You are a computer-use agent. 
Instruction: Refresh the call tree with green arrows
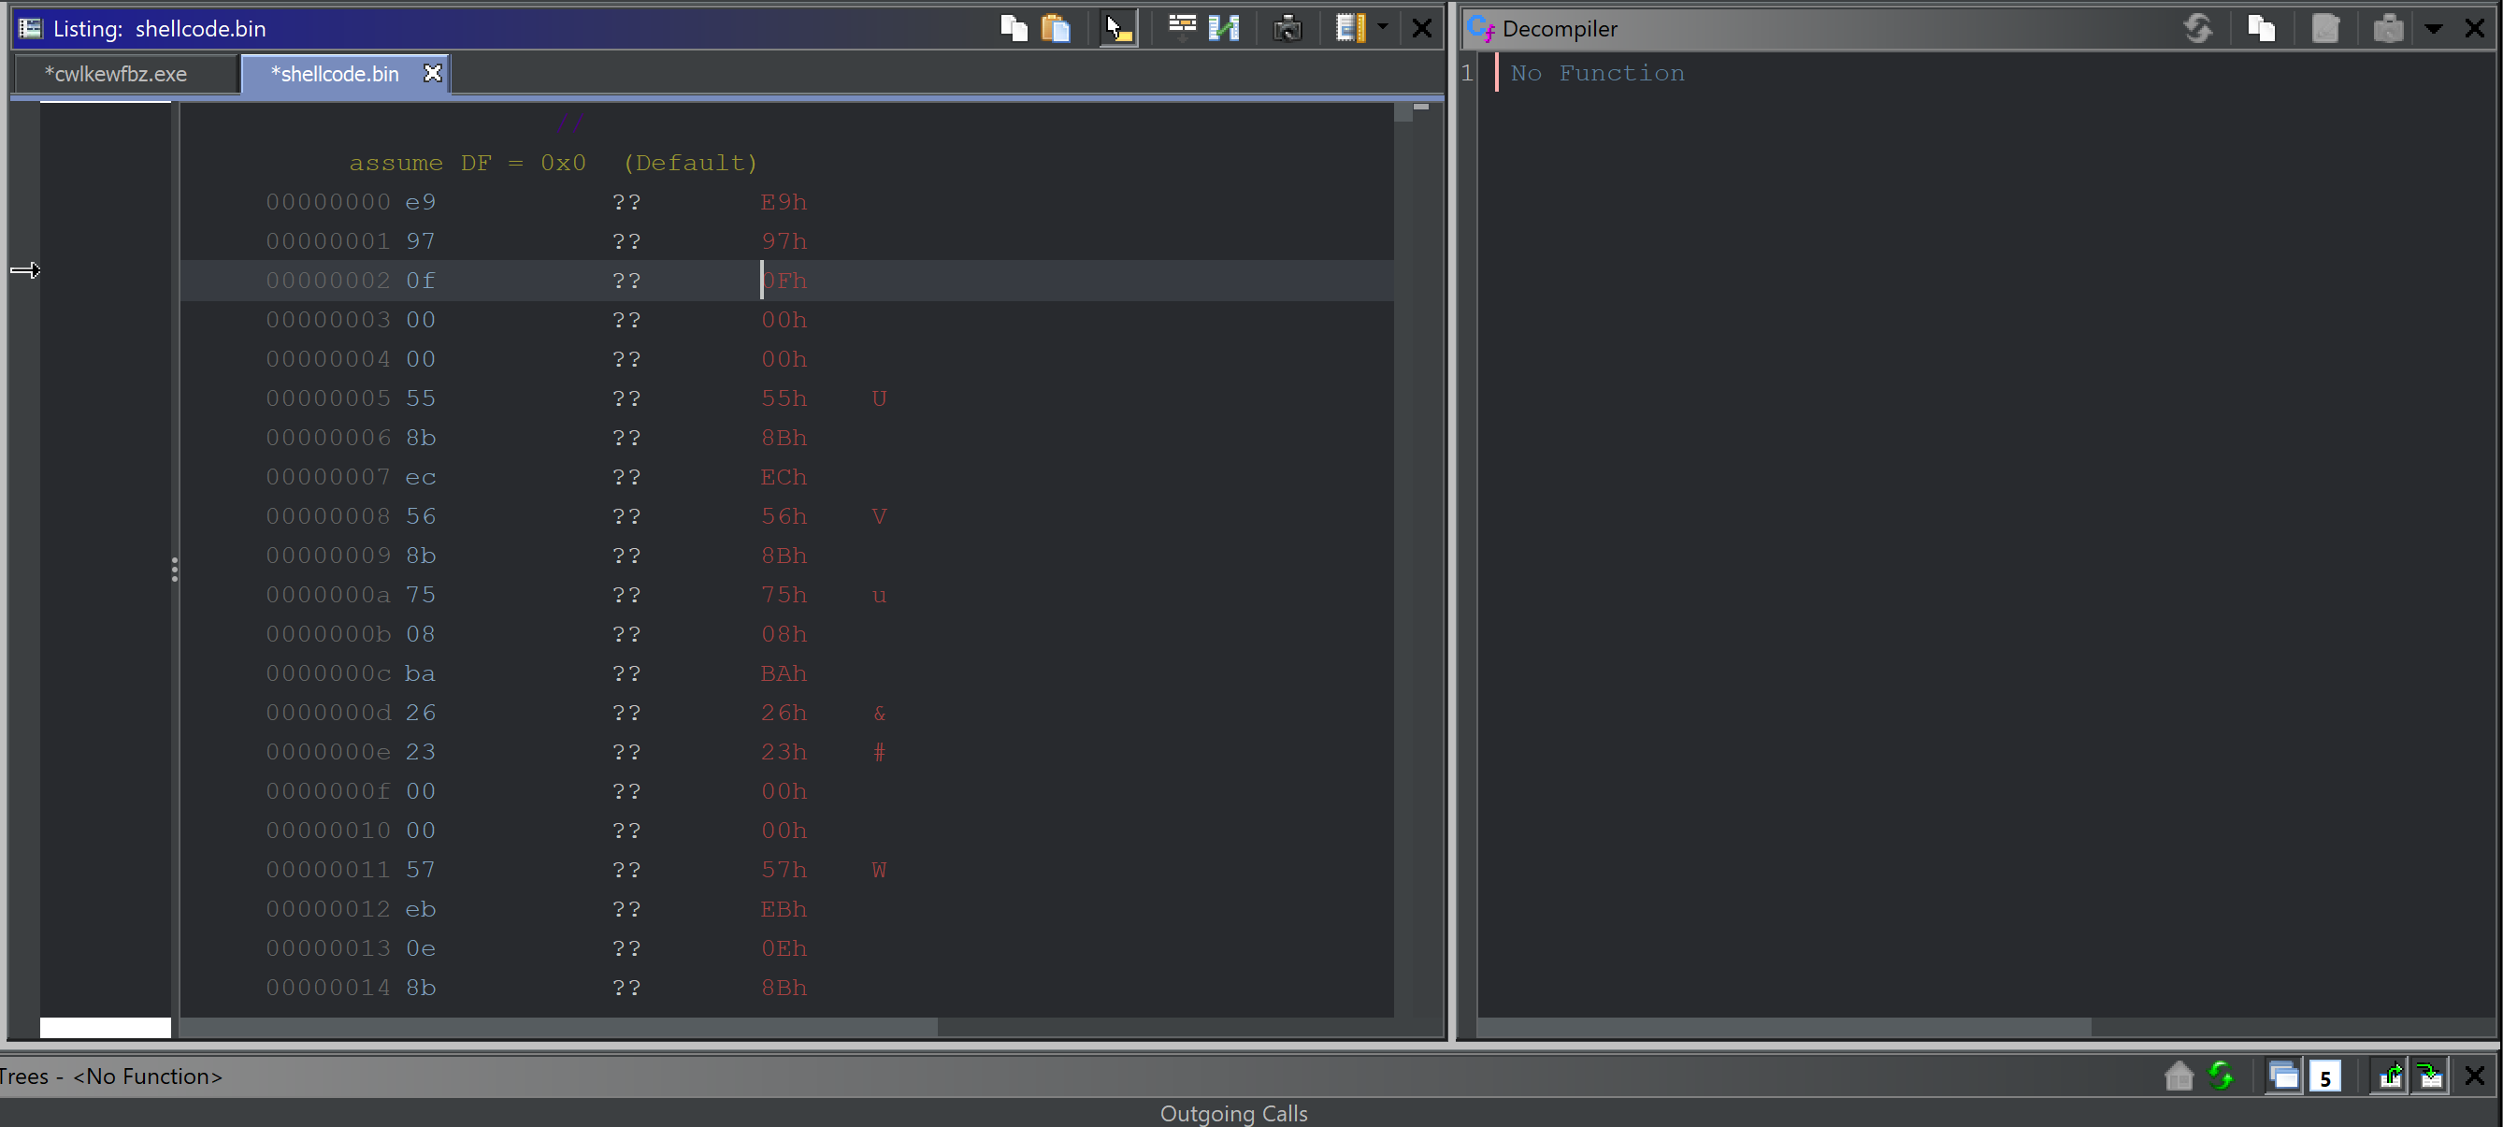coord(2222,1076)
